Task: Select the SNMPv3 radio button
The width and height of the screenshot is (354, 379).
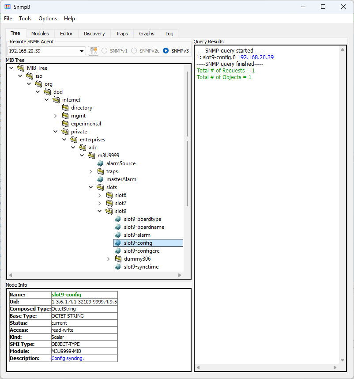Action: [166, 51]
